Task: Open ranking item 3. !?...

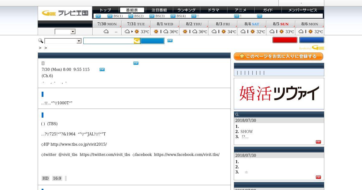Action: 245,137
